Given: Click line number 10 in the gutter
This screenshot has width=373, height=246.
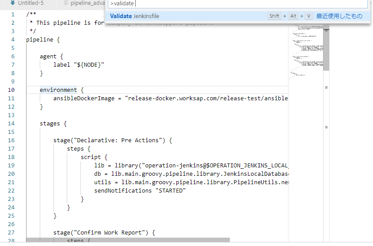Looking at the screenshot, I should tap(11, 90).
